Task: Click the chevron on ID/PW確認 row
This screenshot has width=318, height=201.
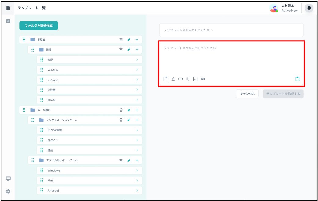Action: (137, 130)
